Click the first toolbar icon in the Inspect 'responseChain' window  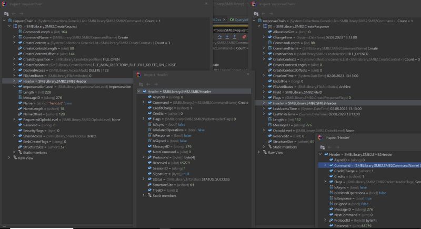(256, 14)
